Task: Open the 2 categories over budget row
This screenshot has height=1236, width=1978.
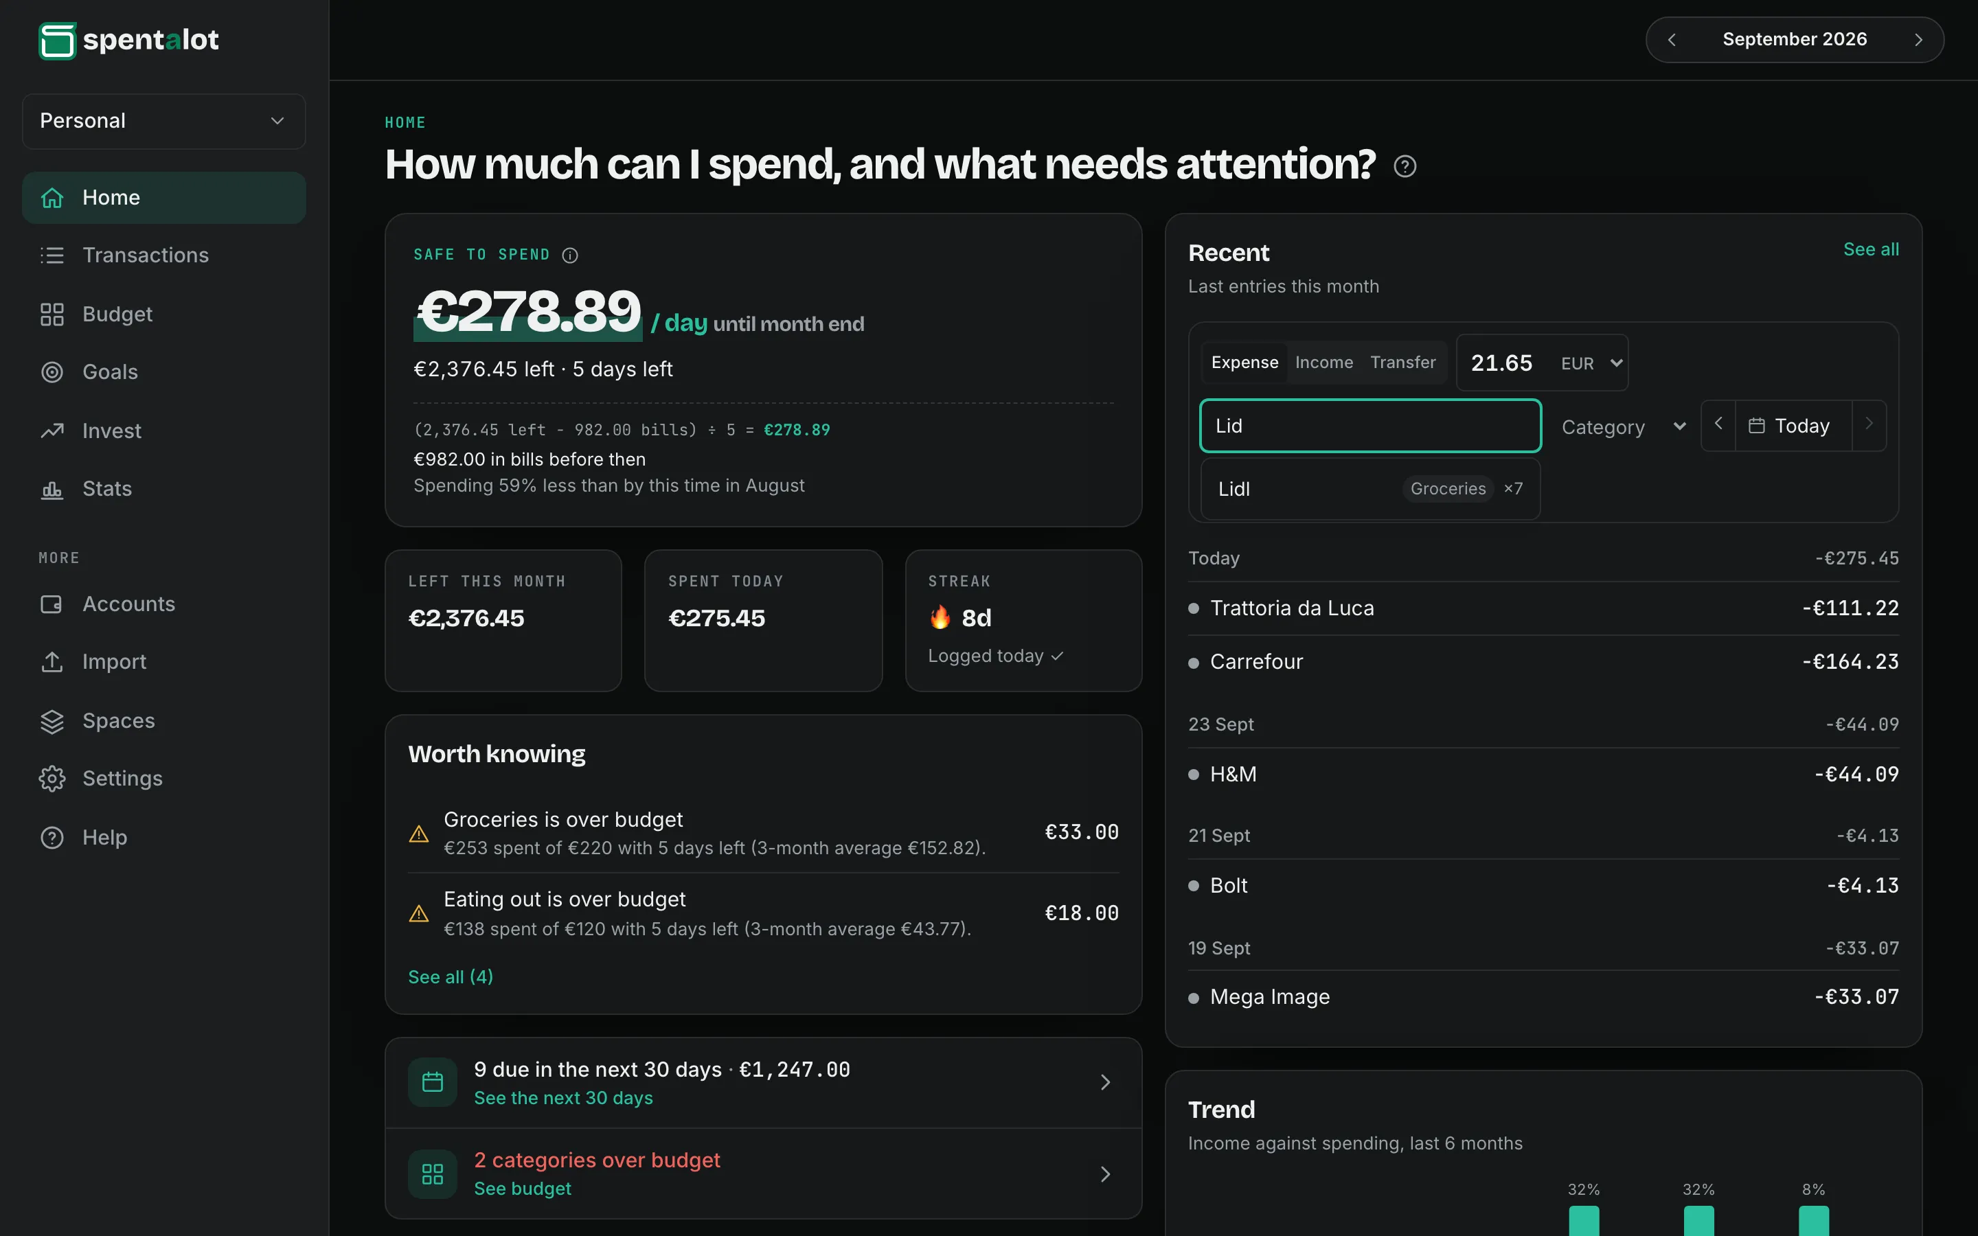Action: [x=762, y=1174]
